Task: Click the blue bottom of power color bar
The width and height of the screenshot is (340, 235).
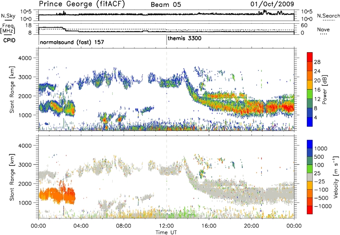Action: click(310, 122)
